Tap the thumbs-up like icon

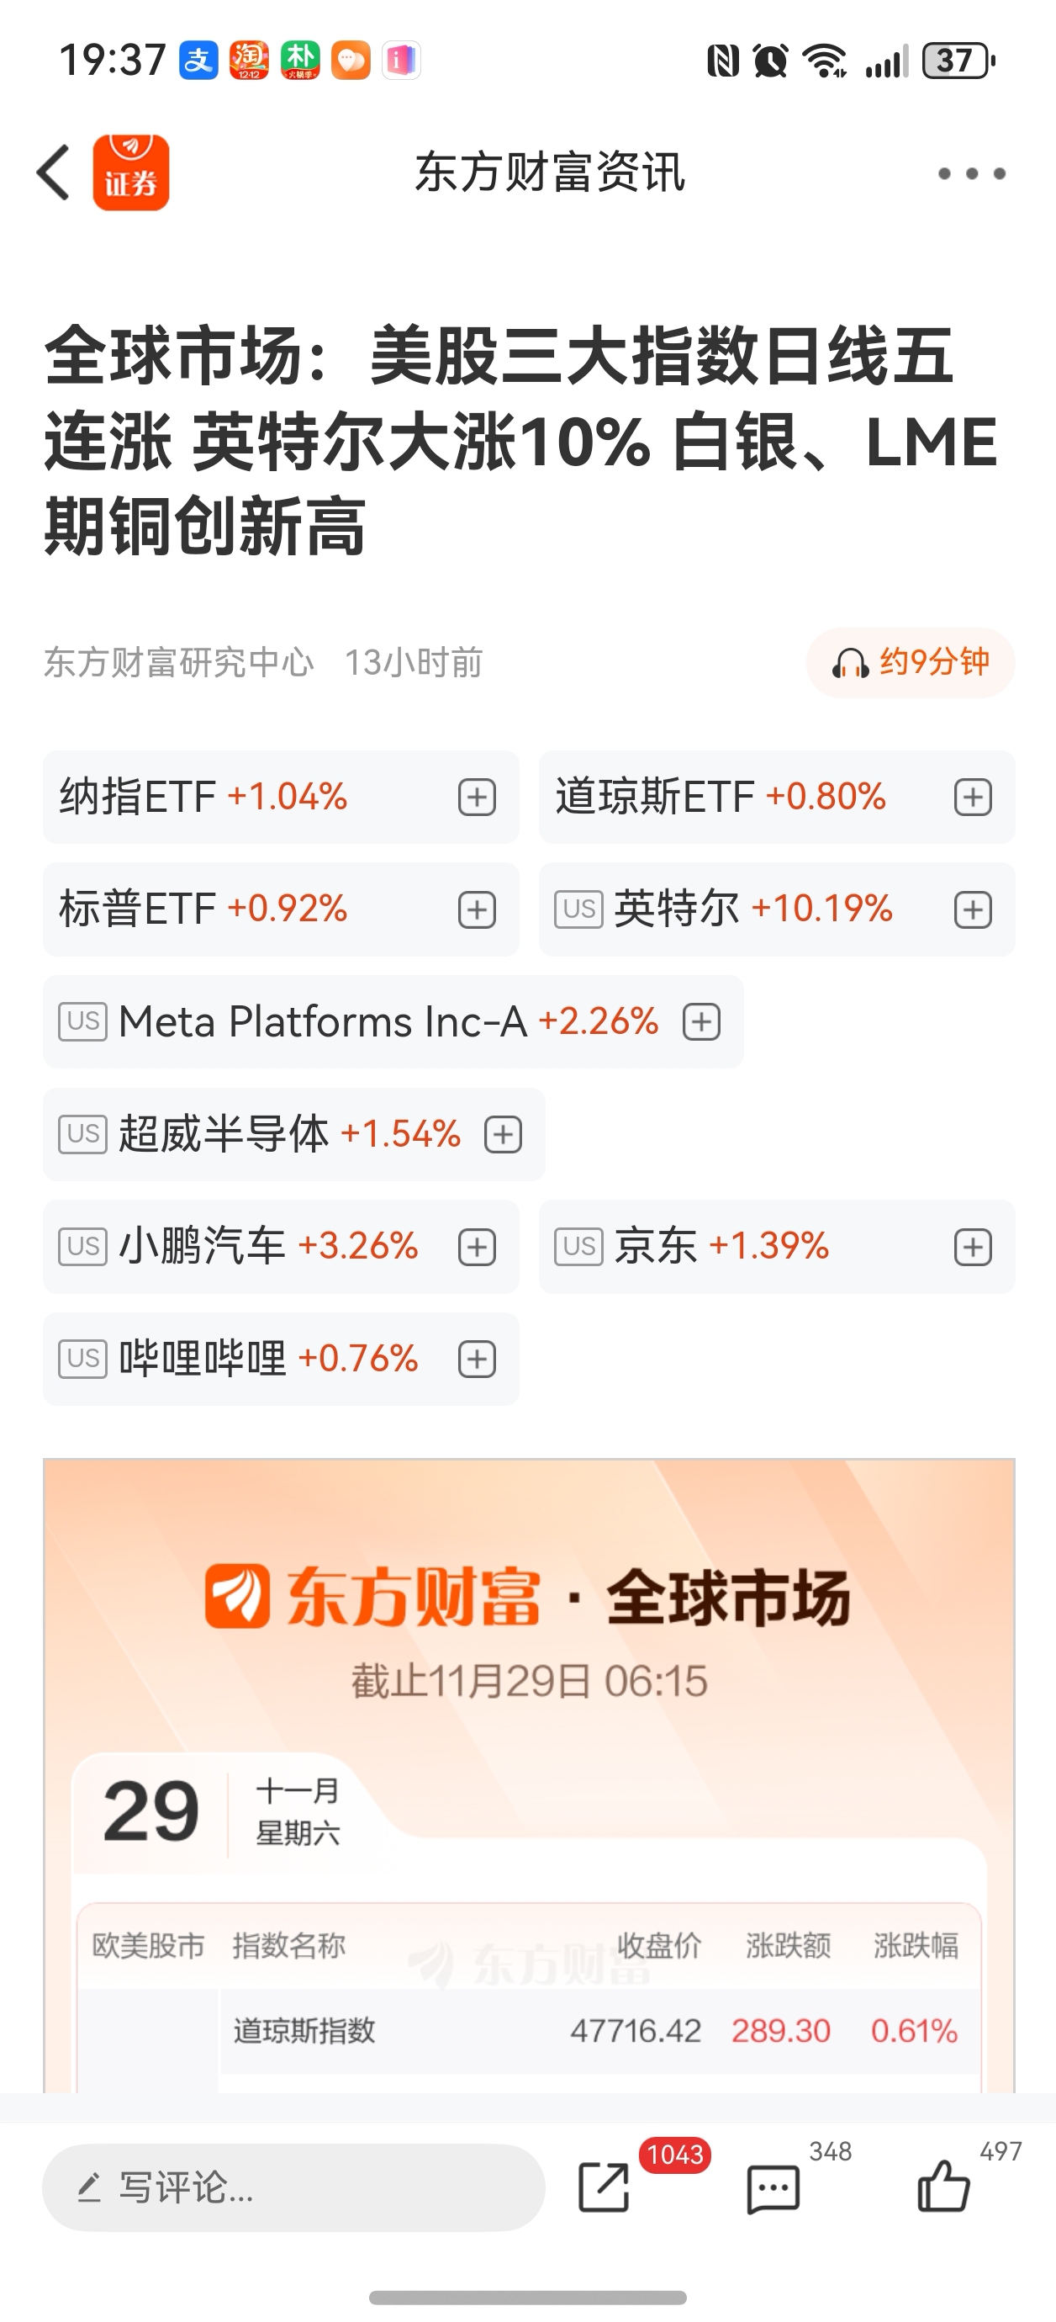pos(942,2187)
